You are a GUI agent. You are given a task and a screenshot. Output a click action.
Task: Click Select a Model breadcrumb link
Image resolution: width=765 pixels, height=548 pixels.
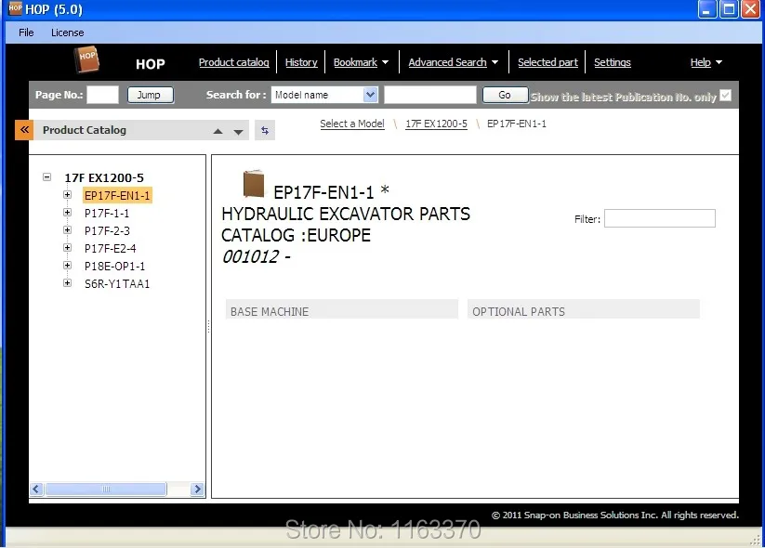352,124
